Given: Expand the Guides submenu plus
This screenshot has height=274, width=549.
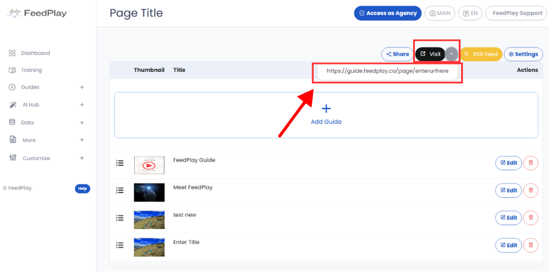Looking at the screenshot, I should coord(82,87).
